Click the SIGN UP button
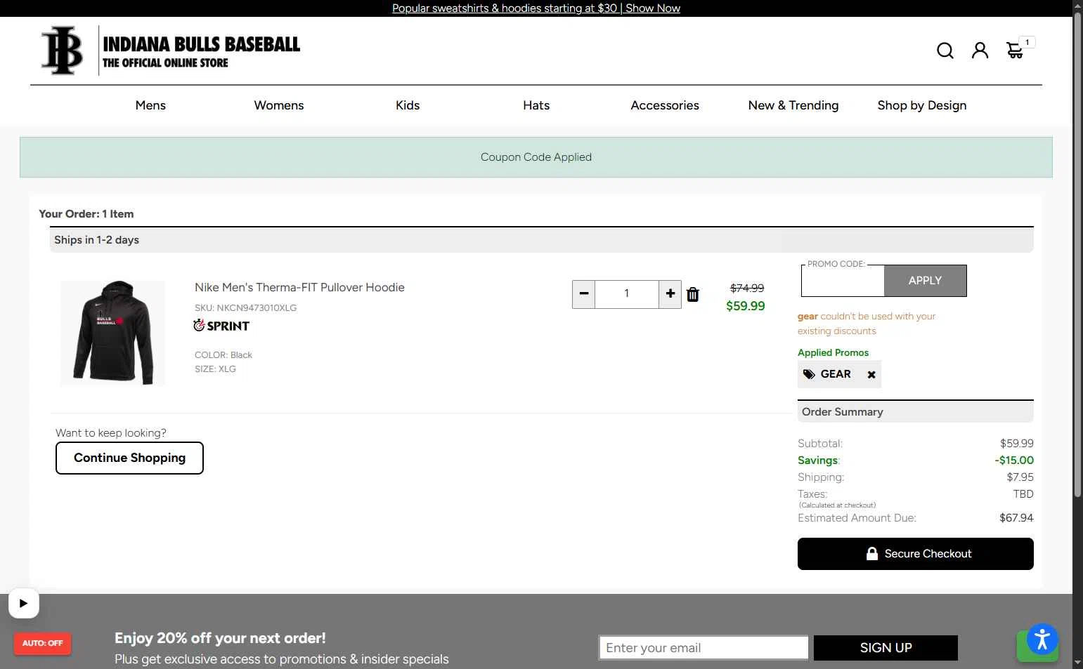1083x669 pixels. point(886,648)
